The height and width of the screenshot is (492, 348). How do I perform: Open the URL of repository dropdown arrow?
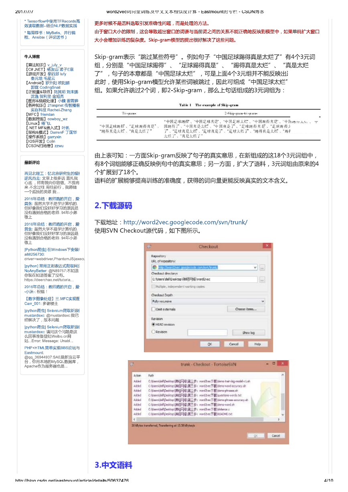[x=256, y=267]
